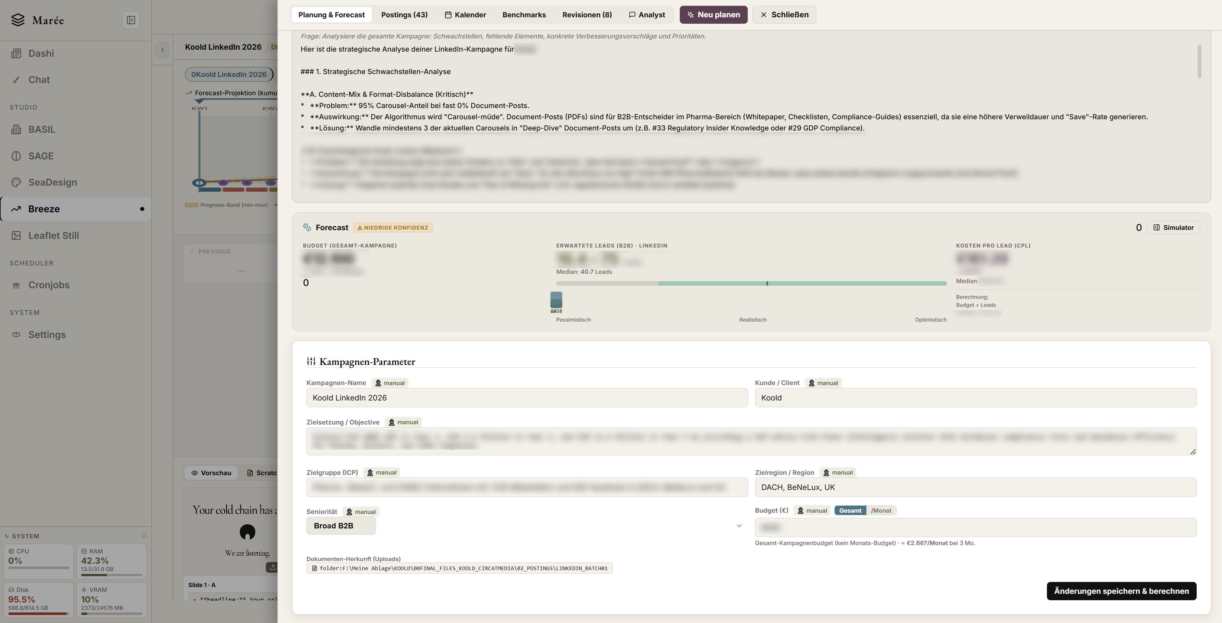Click Änderungen speichern & berechnen
Screen dimensions: 1222x623
tap(1121, 591)
